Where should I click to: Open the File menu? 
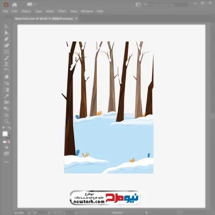pyautogui.click(x=5, y=11)
